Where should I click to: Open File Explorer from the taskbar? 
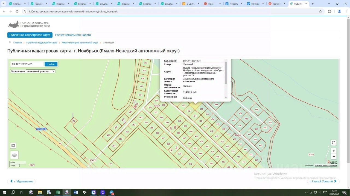pyautogui.click(x=40, y=192)
